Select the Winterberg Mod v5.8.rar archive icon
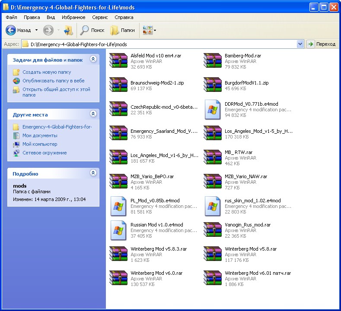 click(213, 254)
